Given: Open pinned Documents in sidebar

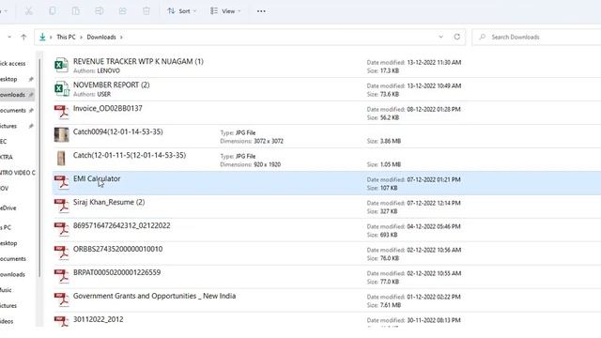Looking at the screenshot, I should [12, 111].
